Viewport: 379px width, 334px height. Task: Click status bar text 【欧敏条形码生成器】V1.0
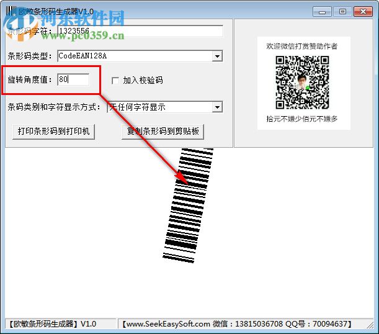pos(53,324)
